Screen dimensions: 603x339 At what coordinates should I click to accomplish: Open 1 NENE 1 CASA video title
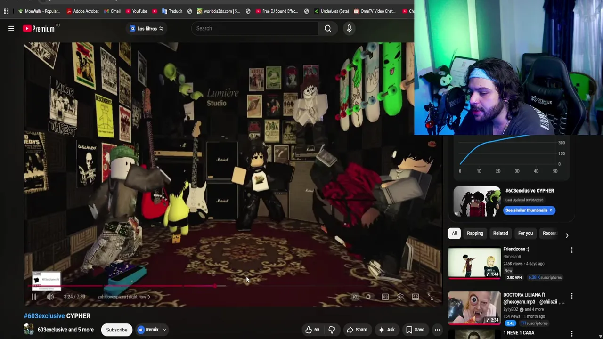tap(519, 333)
